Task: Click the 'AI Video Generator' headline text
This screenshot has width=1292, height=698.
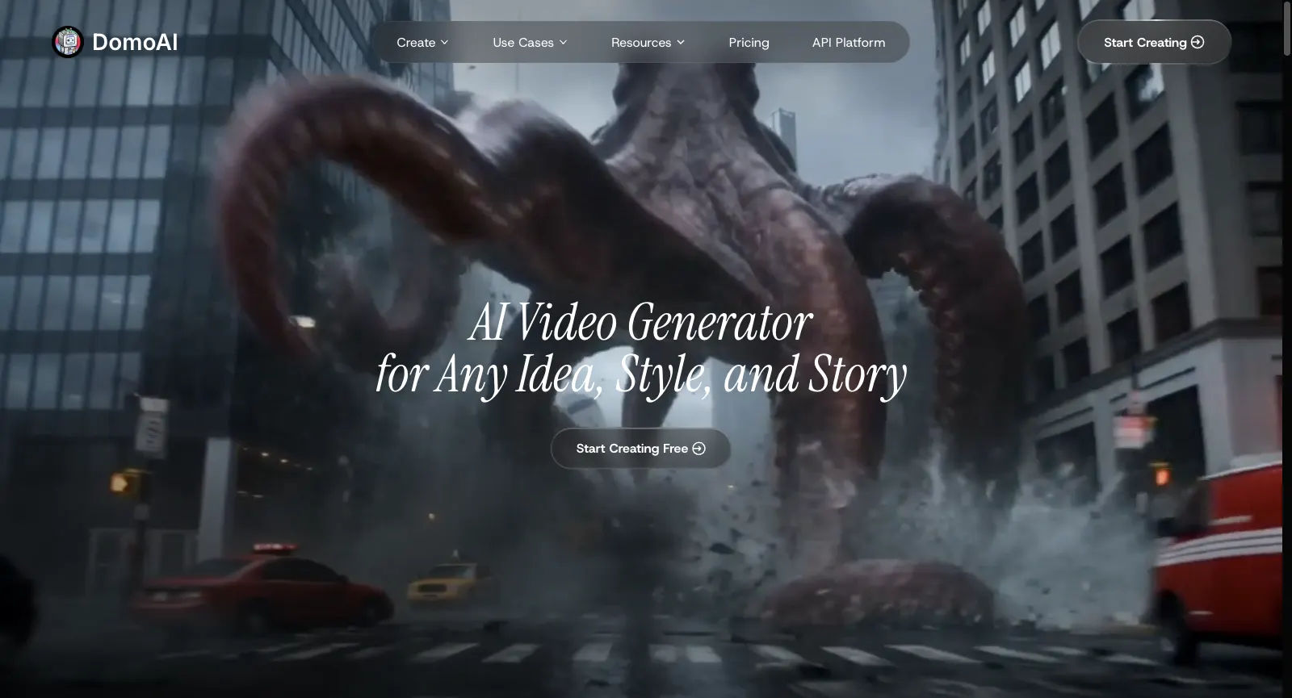Action: (640, 322)
